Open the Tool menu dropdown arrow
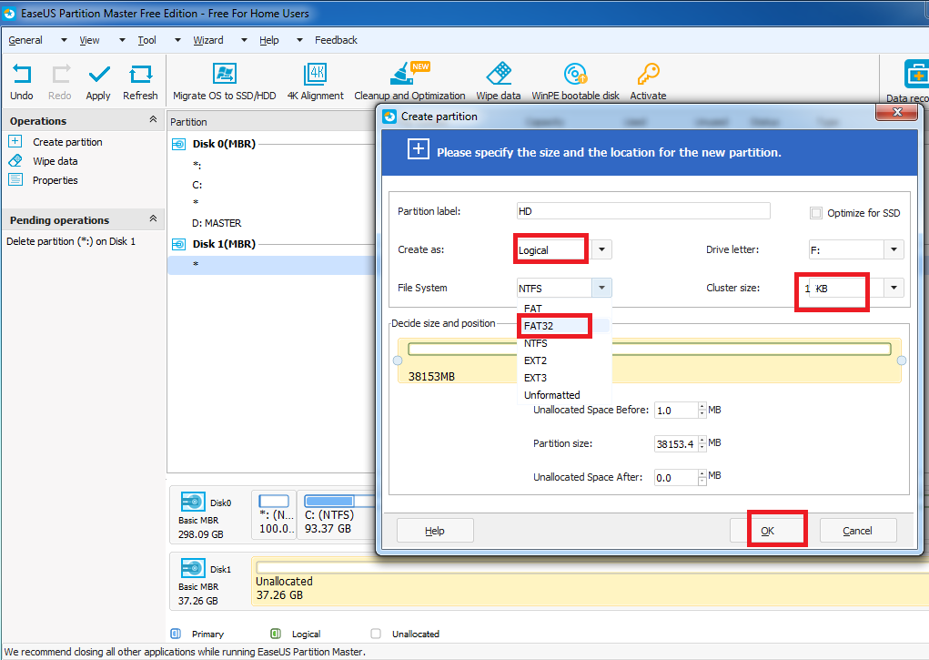Image resolution: width=929 pixels, height=660 pixels. [177, 40]
